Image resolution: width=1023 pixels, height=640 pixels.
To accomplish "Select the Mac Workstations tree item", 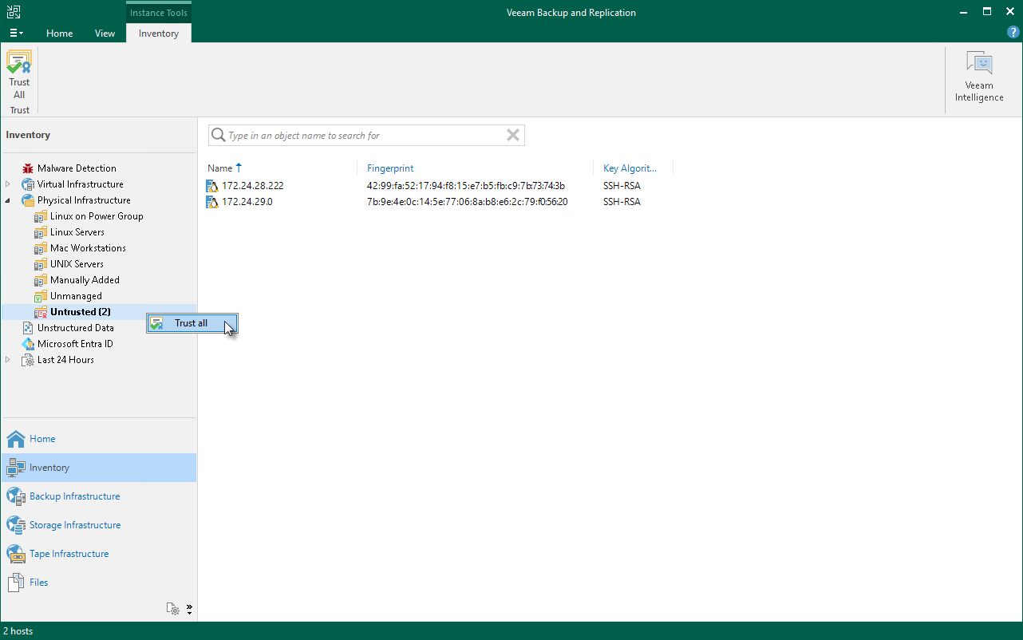I will (88, 248).
